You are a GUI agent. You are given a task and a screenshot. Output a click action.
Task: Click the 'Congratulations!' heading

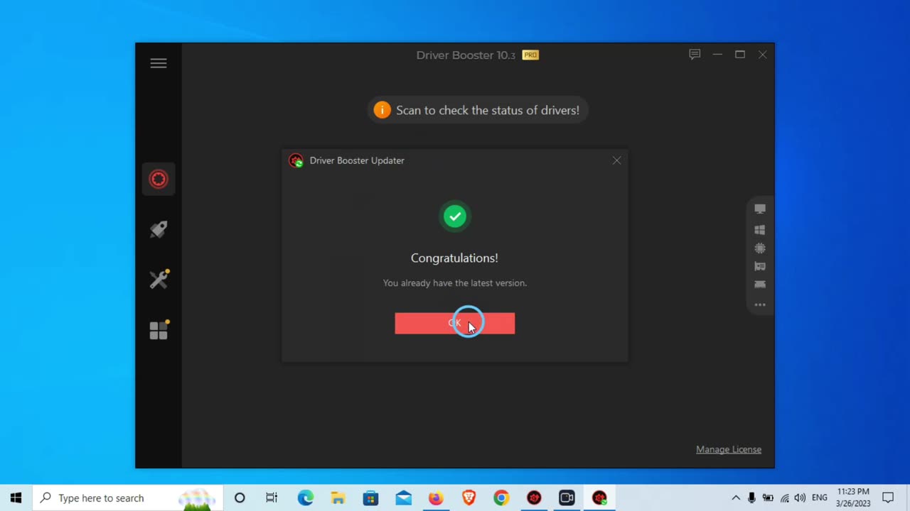[x=455, y=258]
